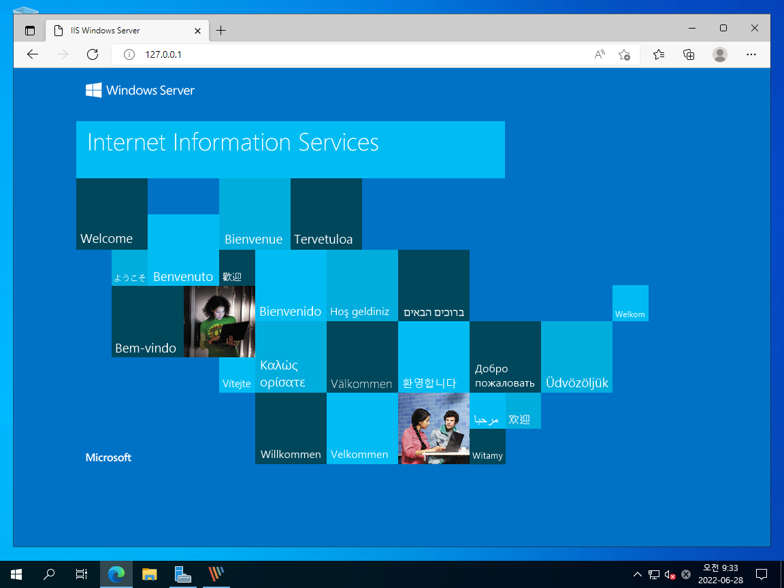Click the Welcome tile

point(112,214)
